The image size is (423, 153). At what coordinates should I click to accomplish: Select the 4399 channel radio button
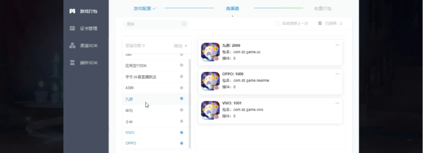click(182, 88)
